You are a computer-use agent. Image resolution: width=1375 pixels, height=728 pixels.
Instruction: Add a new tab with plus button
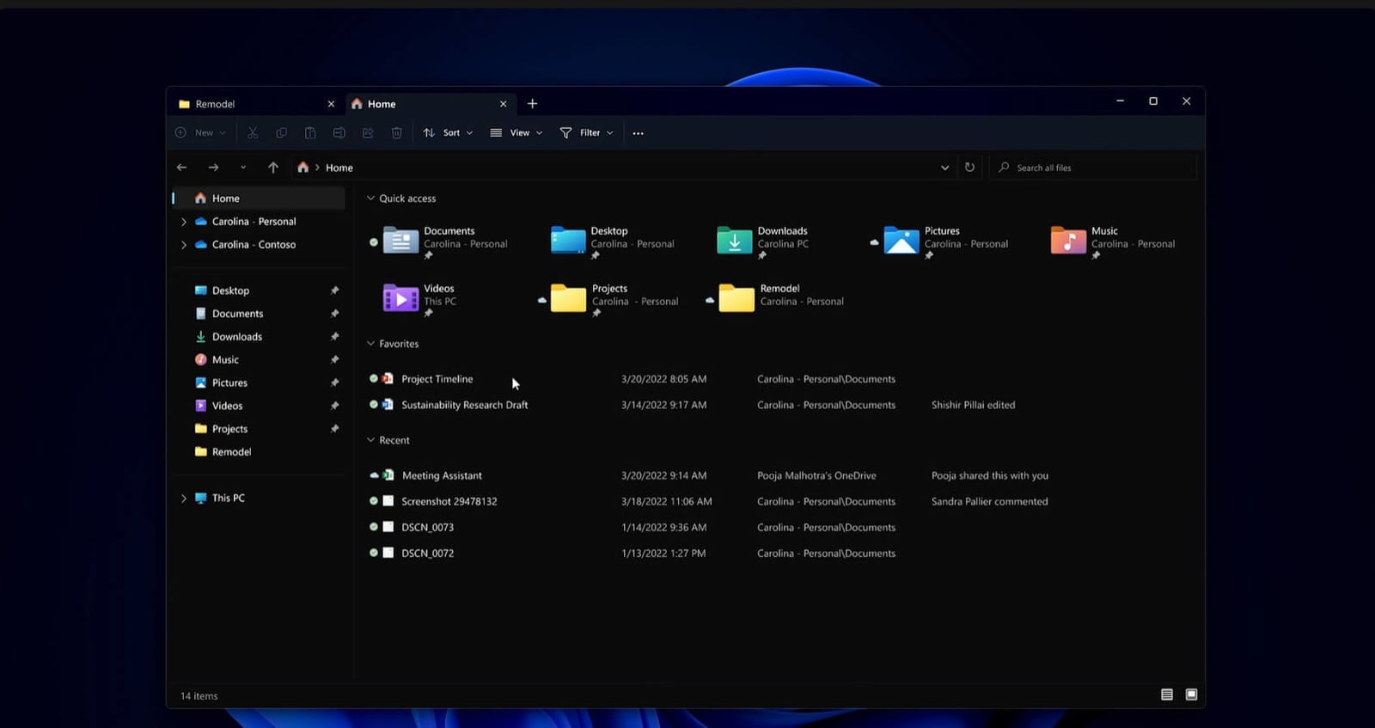[532, 104]
